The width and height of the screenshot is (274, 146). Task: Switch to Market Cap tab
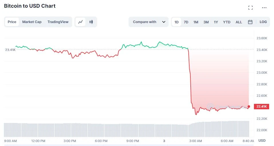pos(32,22)
